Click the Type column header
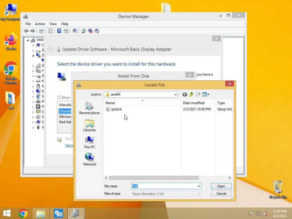The width and height of the screenshot is (292, 219). click(224, 103)
